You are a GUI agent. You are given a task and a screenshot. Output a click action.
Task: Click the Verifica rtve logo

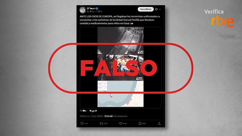[219, 18]
